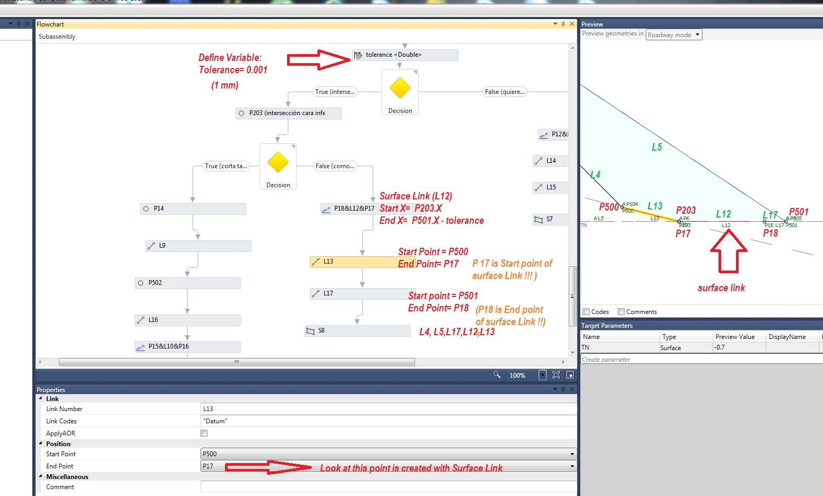Collapse the Position property group

pos(41,443)
